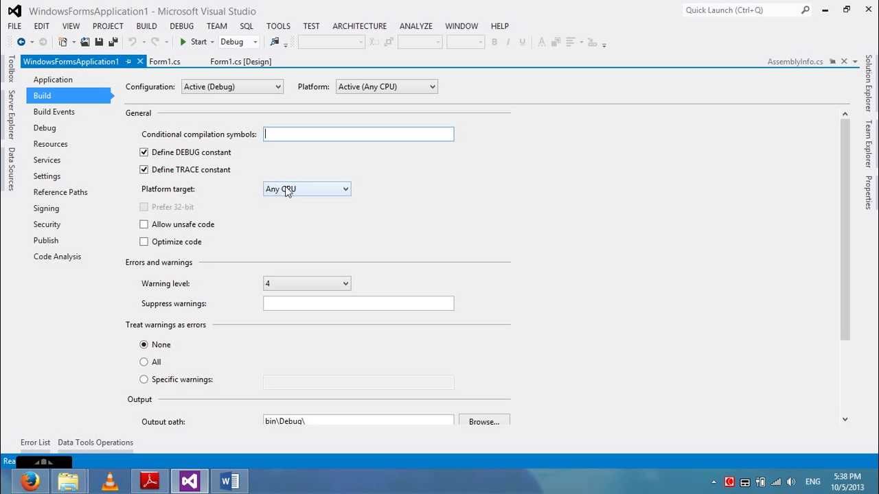Click in the Conditional compilation symbols field

tap(358, 134)
